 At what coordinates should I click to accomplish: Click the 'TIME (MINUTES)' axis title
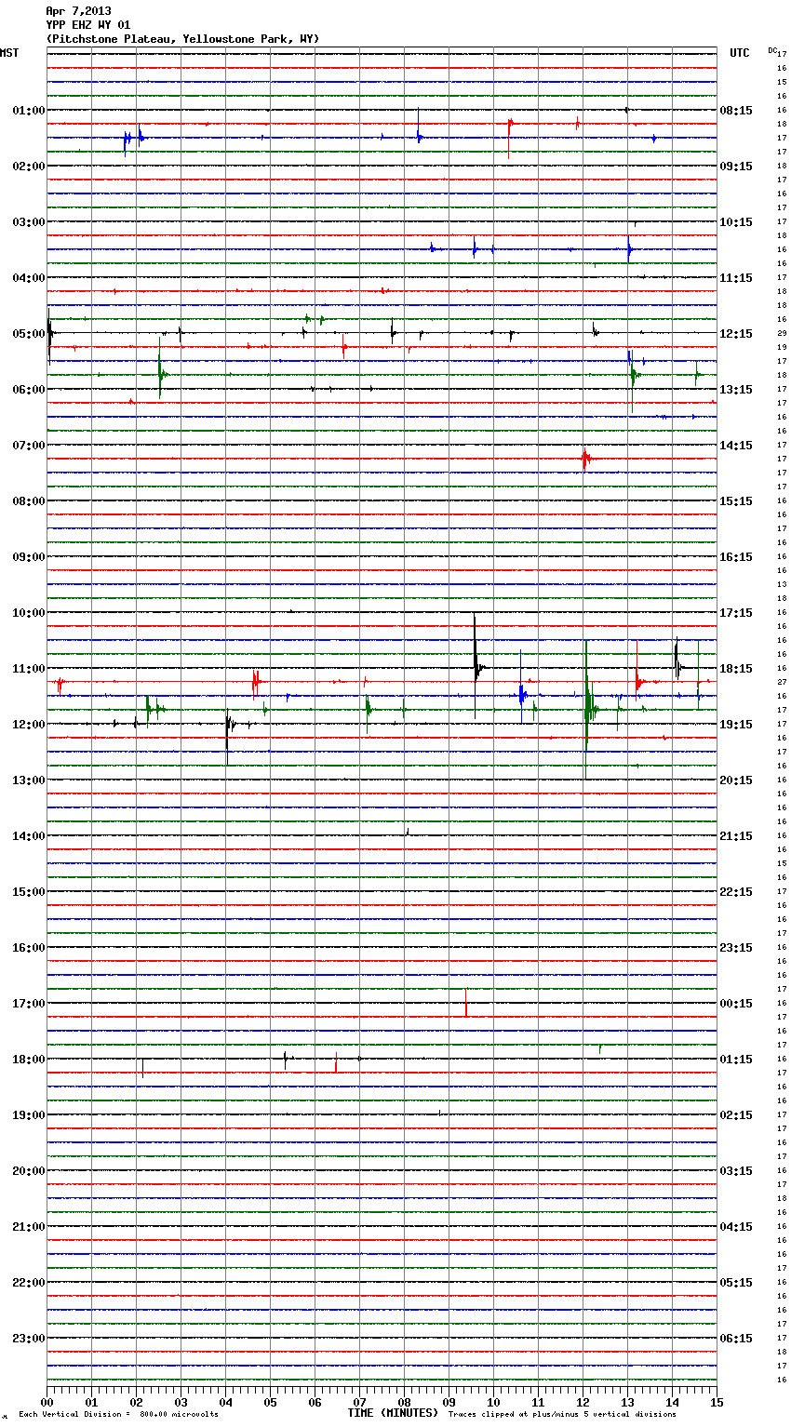coord(392,1413)
